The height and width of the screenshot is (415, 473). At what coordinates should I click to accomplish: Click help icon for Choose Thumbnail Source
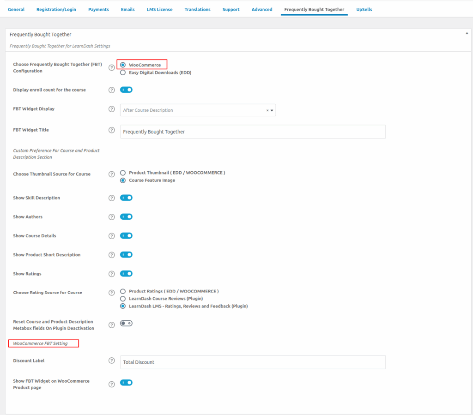coord(111,174)
